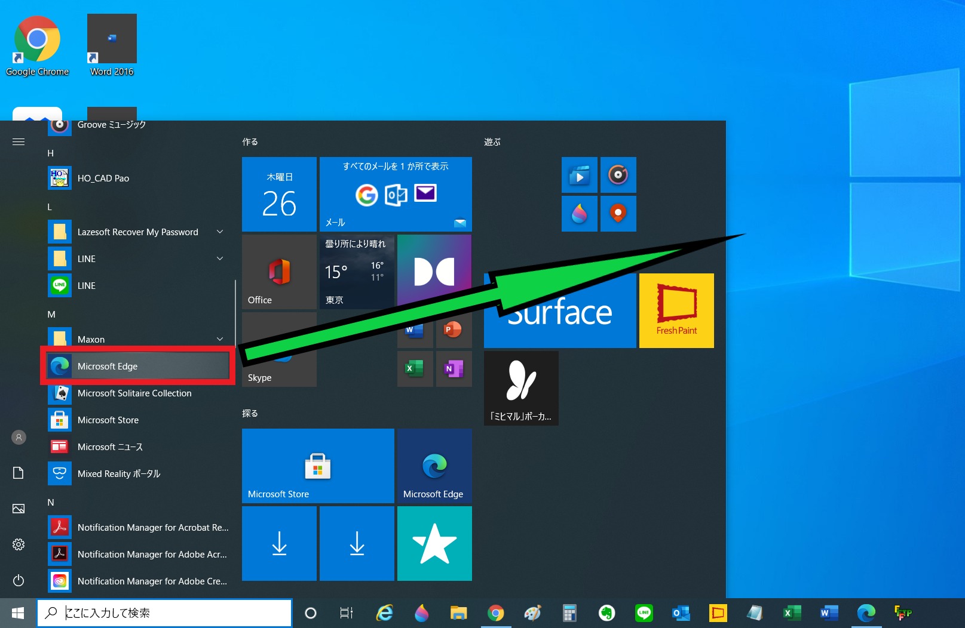Image resolution: width=965 pixels, height=628 pixels.
Task: Click the 遊ぶ group title
Action: pyautogui.click(x=492, y=142)
